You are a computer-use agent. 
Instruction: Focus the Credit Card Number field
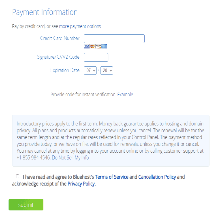[114, 39]
